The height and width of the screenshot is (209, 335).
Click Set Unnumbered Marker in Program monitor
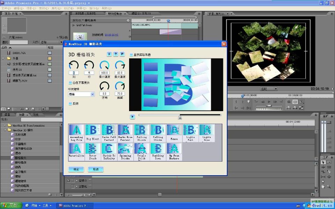(x=248, y=102)
